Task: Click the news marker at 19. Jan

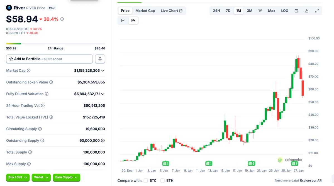Action: point(251,164)
